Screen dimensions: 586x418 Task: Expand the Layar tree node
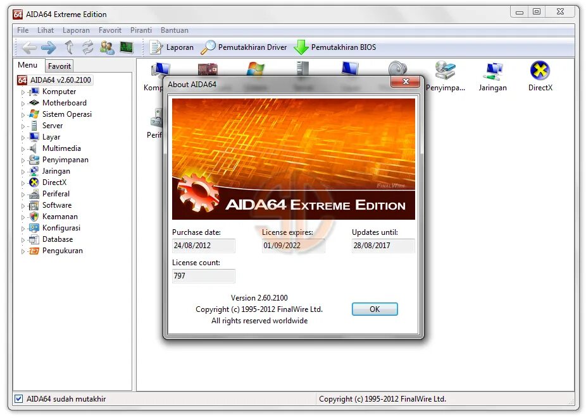23,138
